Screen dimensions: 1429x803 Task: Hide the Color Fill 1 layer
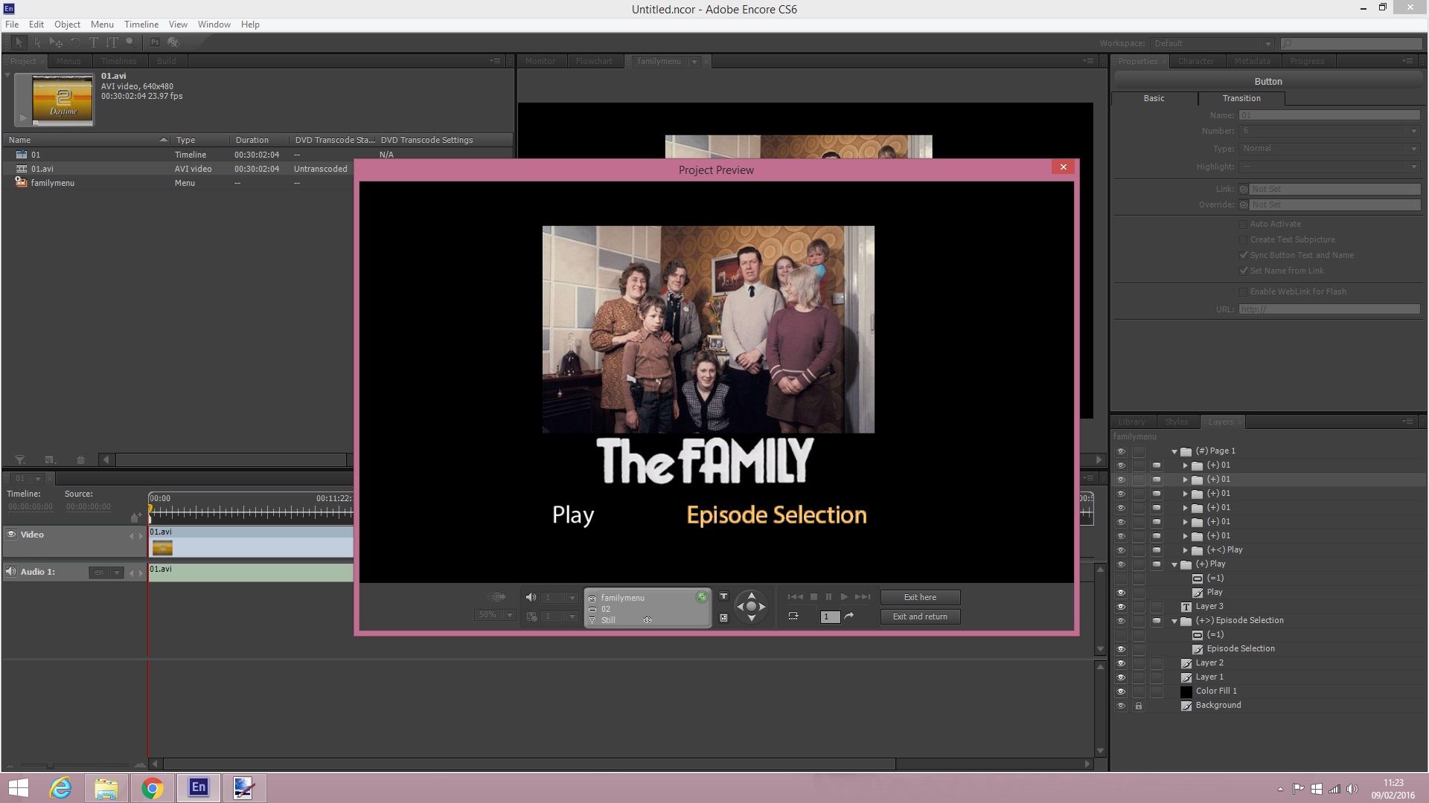pos(1121,691)
